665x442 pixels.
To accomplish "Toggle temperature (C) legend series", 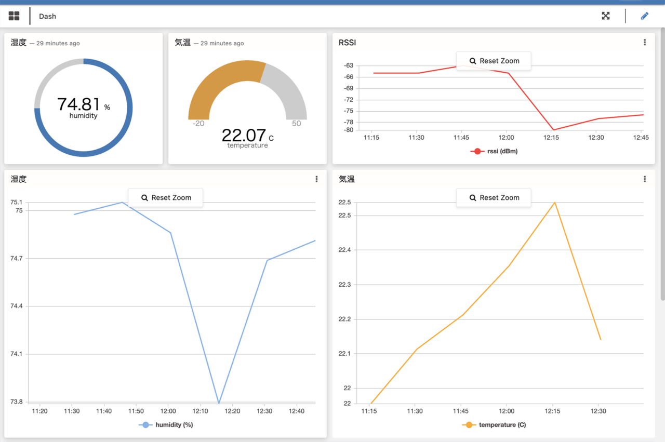I will click(502, 425).
